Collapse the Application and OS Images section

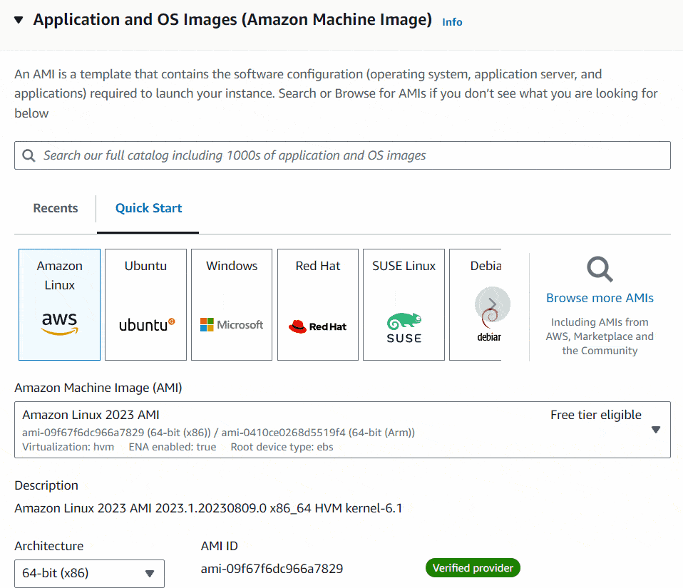pos(19,20)
